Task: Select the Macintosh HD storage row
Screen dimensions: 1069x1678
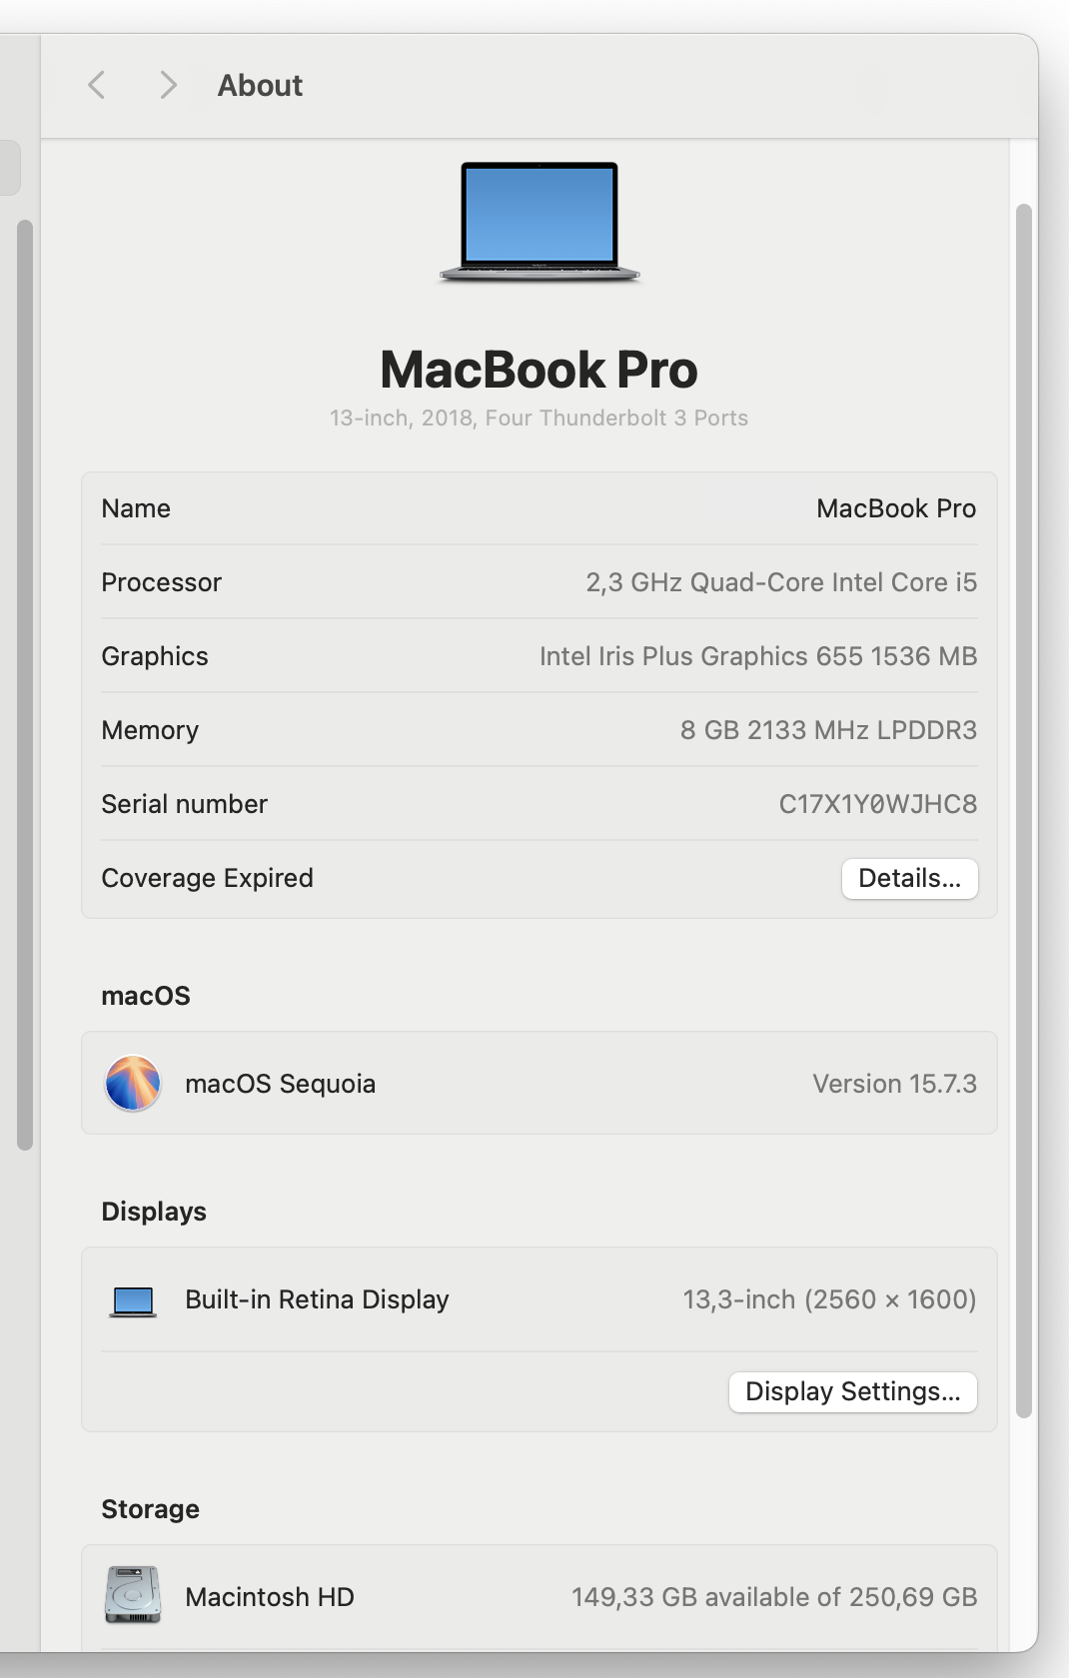Action: pos(539,1597)
